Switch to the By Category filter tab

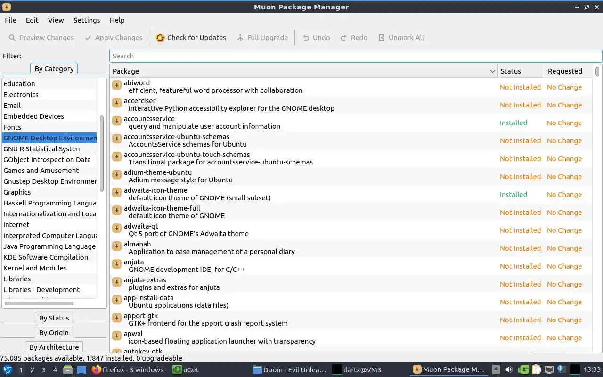(54, 69)
